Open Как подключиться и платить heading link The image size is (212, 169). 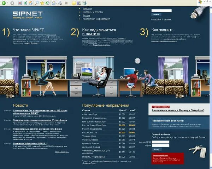(x=99, y=32)
